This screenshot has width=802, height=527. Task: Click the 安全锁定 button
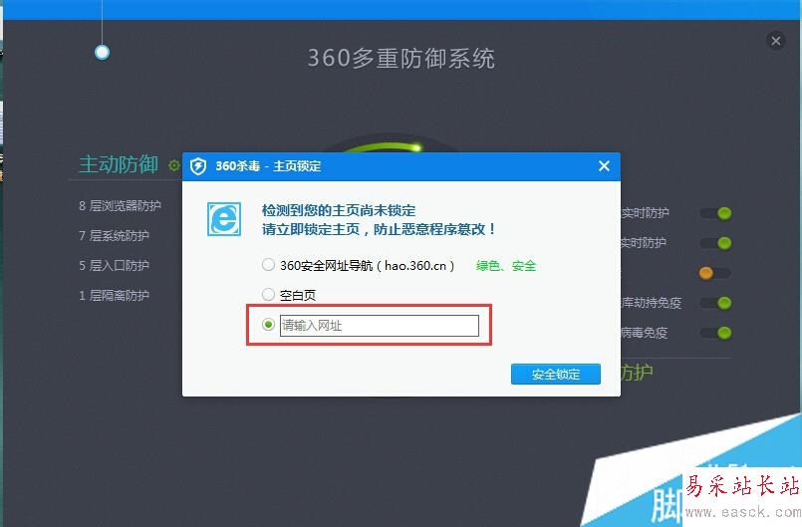point(556,374)
